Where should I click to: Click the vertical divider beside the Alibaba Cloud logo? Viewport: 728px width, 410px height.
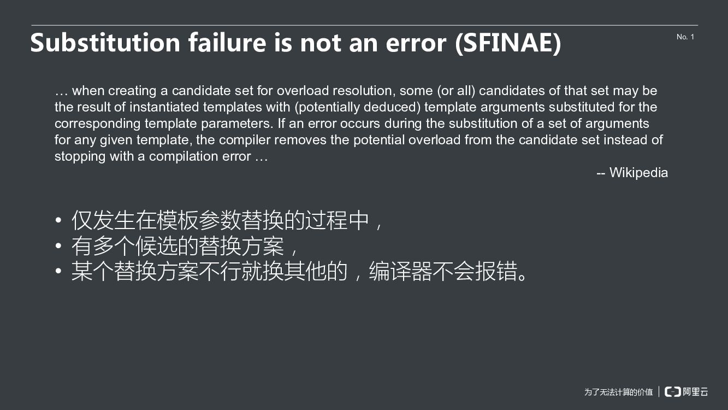click(659, 391)
